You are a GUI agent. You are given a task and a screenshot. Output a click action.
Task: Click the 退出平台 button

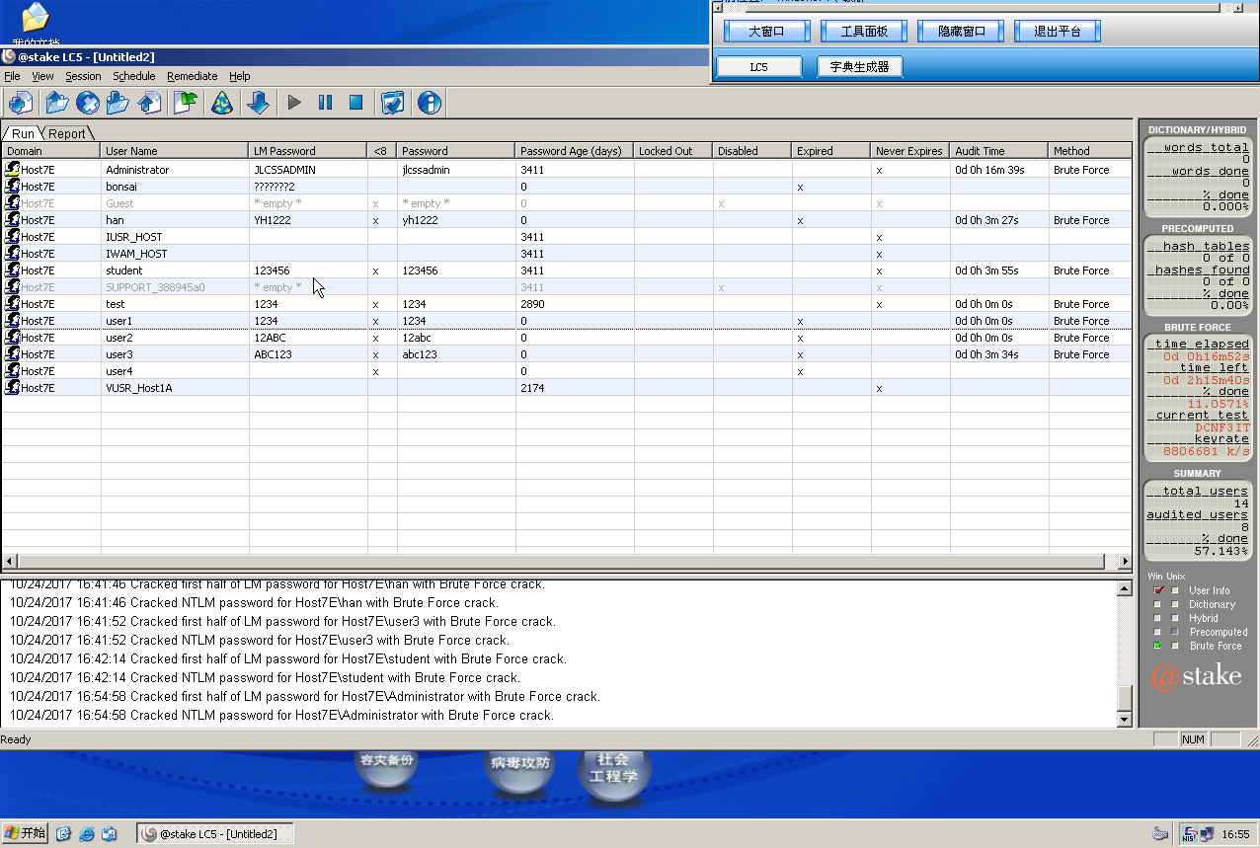tap(1058, 32)
